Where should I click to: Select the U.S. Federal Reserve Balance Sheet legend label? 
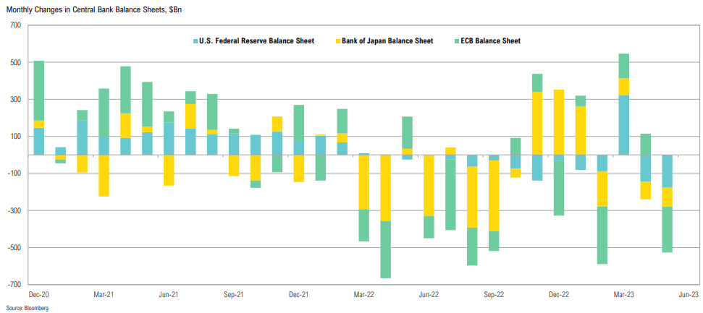[x=256, y=41]
